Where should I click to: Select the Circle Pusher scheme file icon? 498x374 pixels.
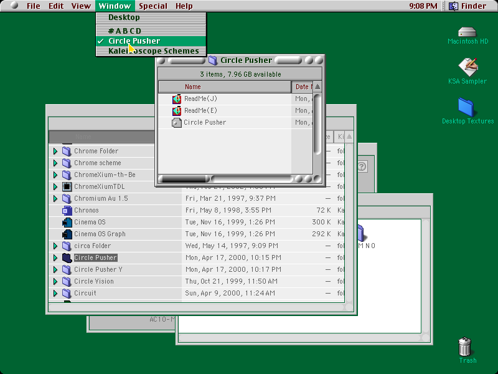(176, 122)
